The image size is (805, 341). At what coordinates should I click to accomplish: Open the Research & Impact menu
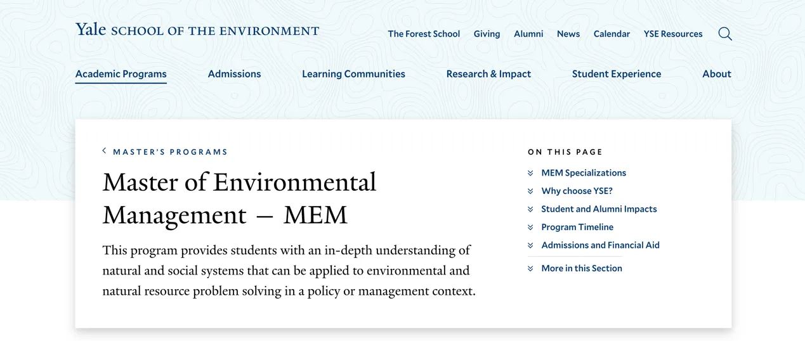coord(488,74)
